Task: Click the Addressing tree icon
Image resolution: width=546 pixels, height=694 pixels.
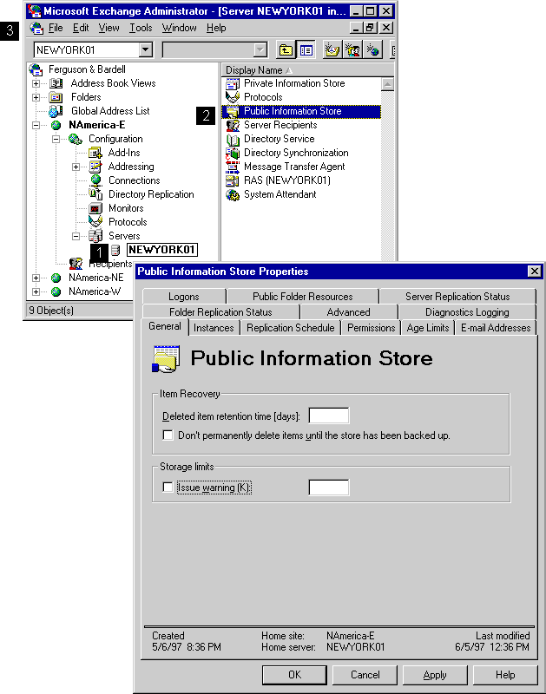Action: click(x=95, y=167)
